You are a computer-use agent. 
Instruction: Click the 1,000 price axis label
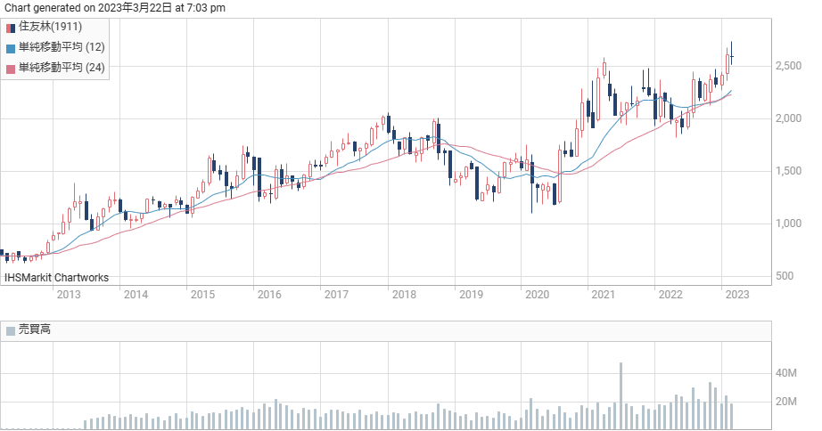tap(789, 224)
